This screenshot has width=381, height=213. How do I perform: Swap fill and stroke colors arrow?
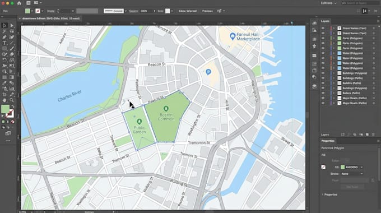[x=13, y=106]
